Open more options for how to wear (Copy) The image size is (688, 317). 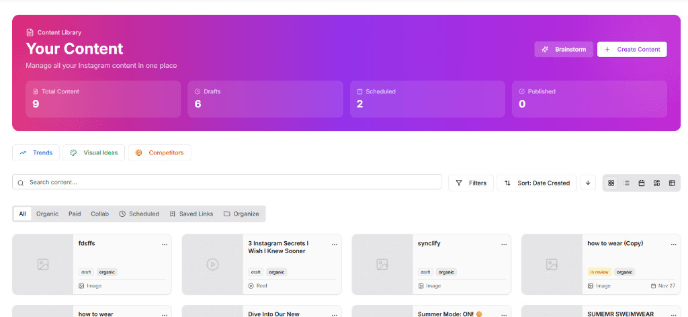673,244
